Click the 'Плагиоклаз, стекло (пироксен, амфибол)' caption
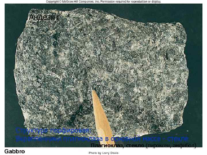 tap(143, 145)
